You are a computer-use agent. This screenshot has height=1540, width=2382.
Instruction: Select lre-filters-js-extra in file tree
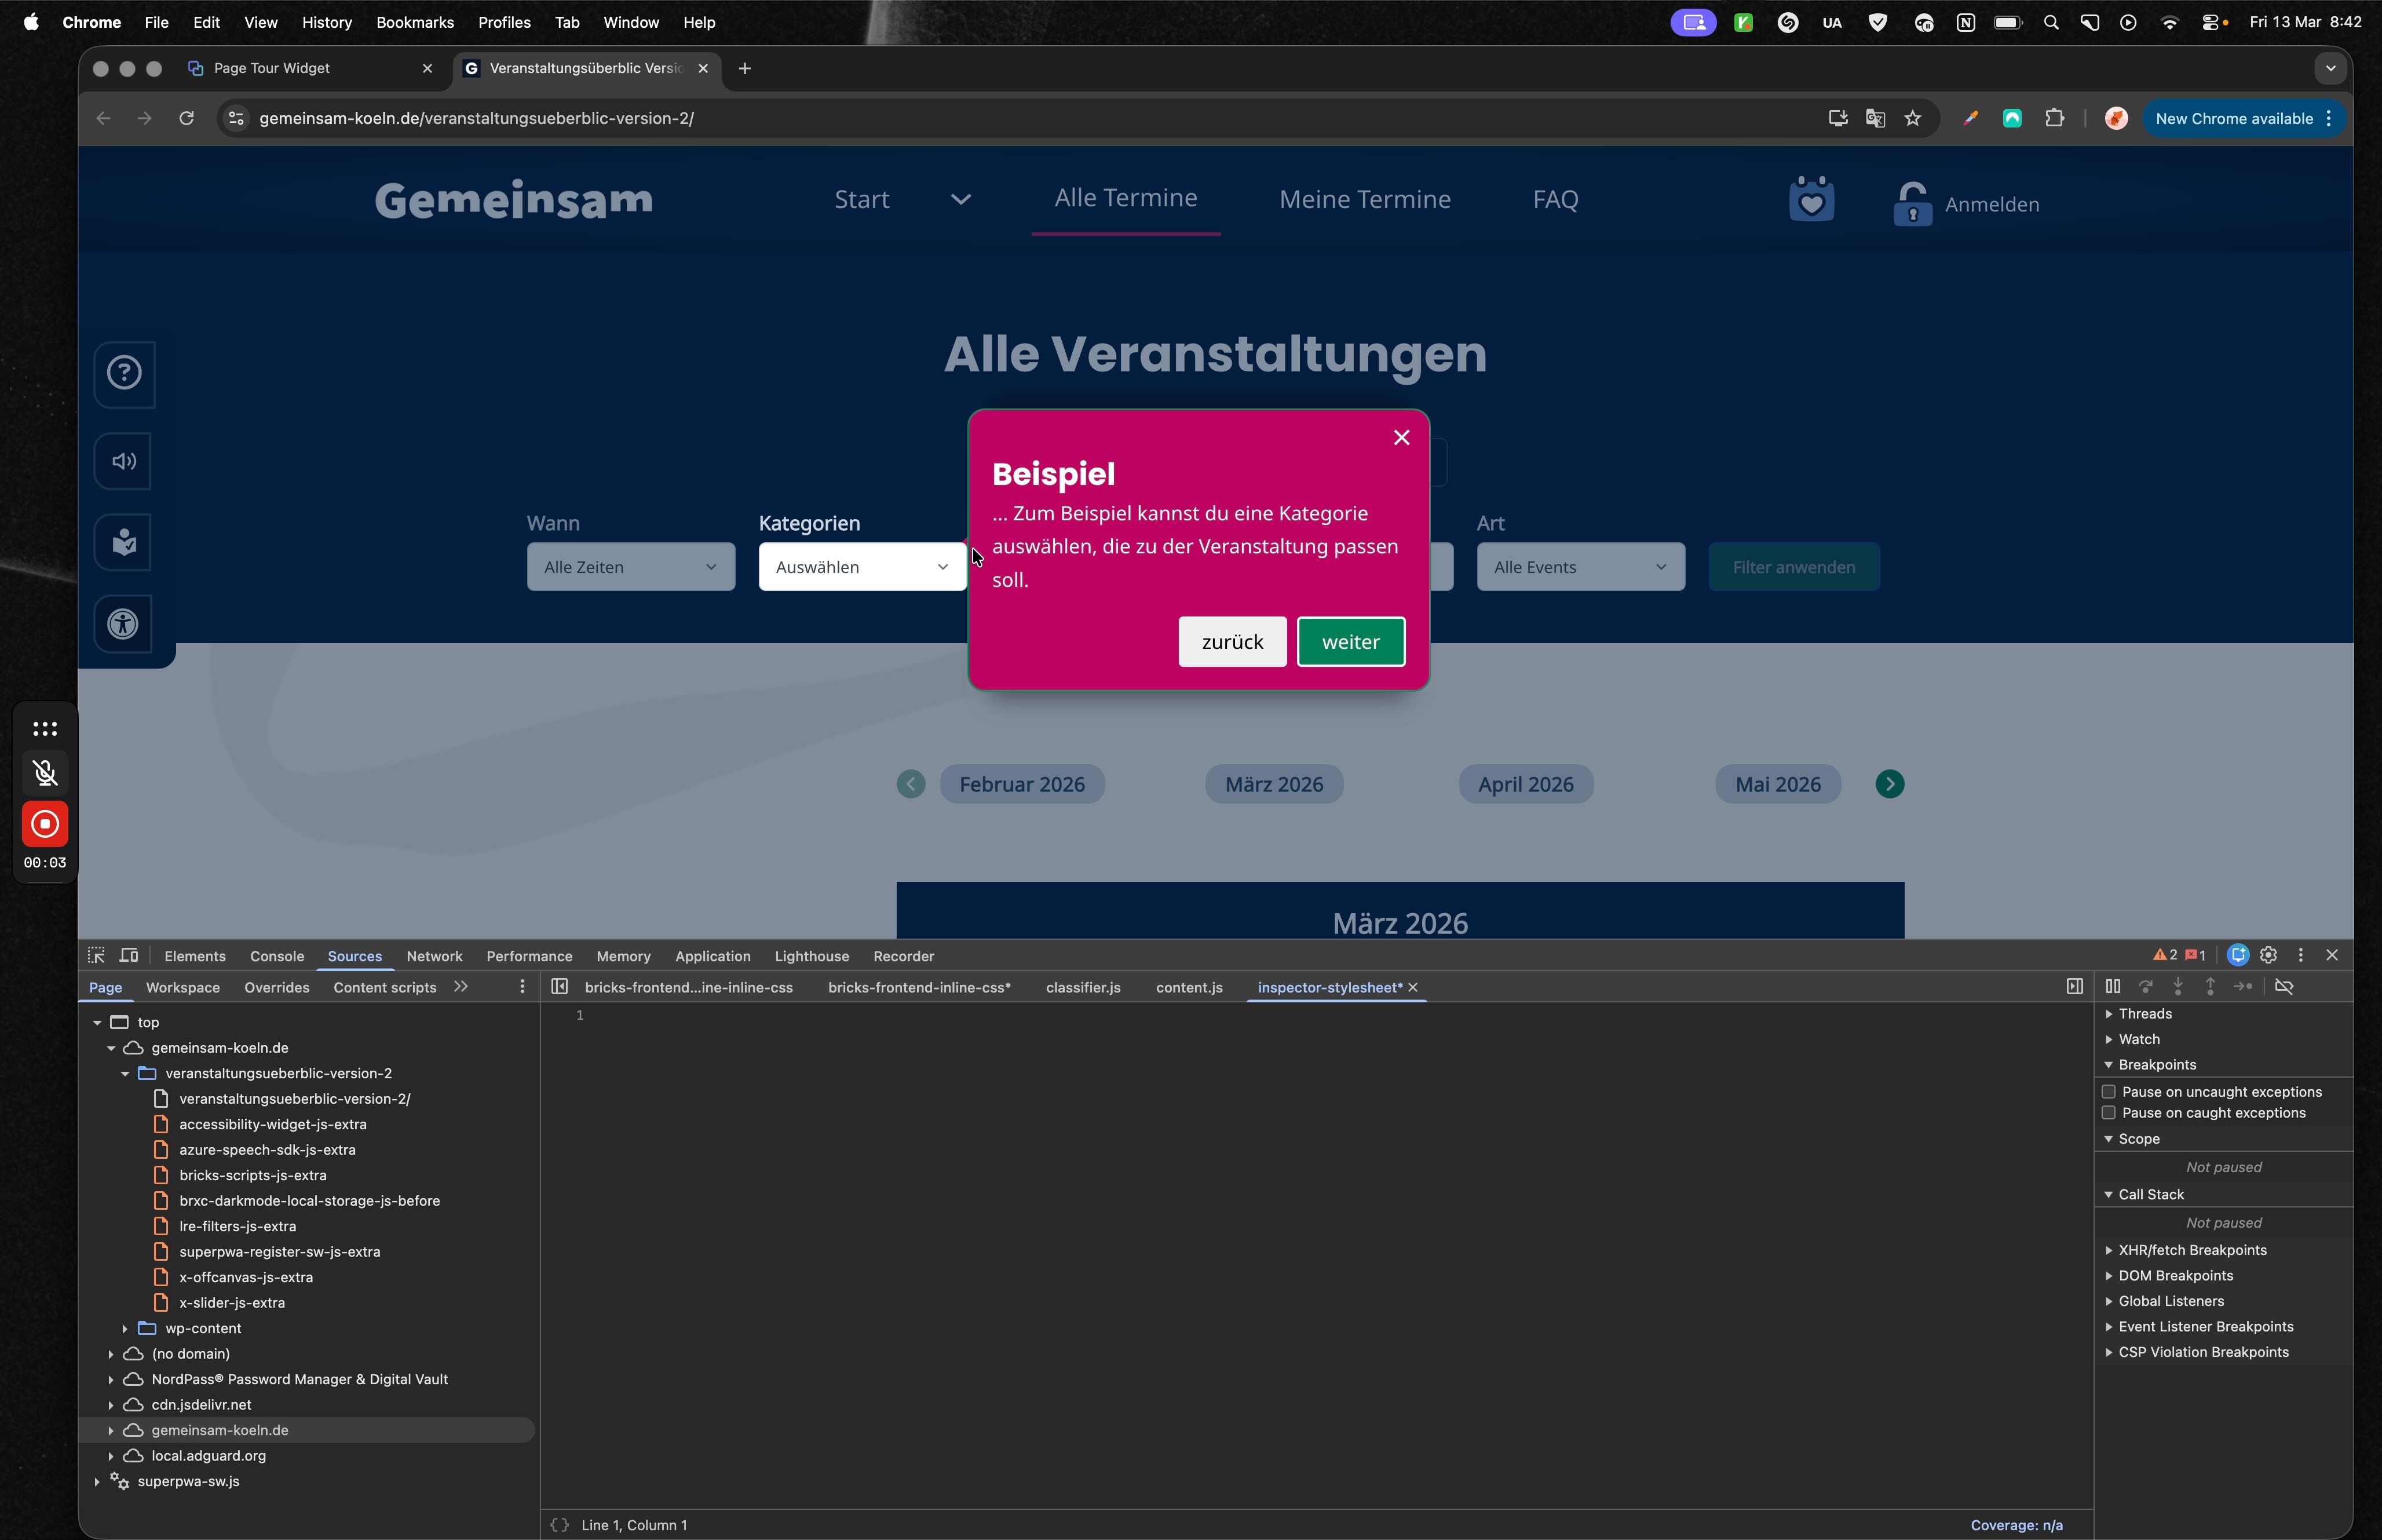tap(237, 1226)
